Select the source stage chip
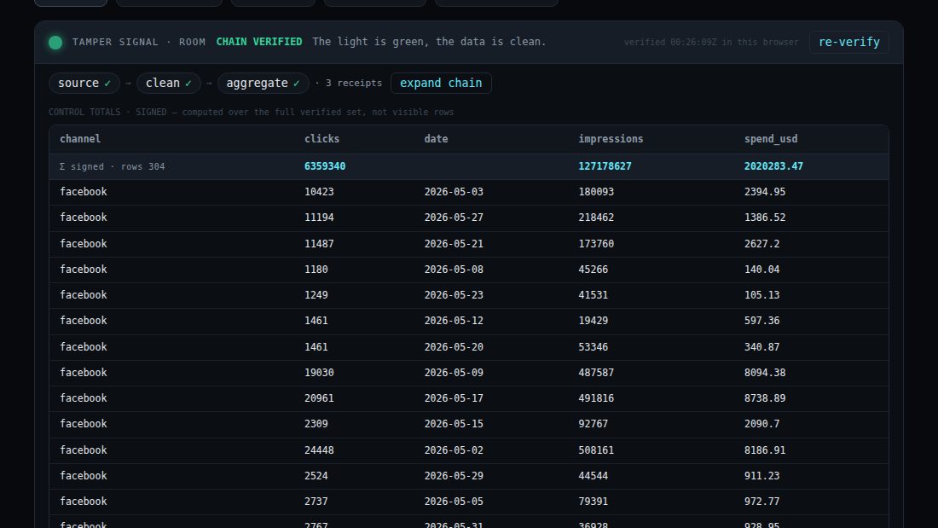Image resolution: width=938 pixels, height=528 pixels. point(84,84)
